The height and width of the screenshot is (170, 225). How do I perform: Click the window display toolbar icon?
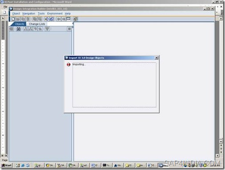pos(68,19)
